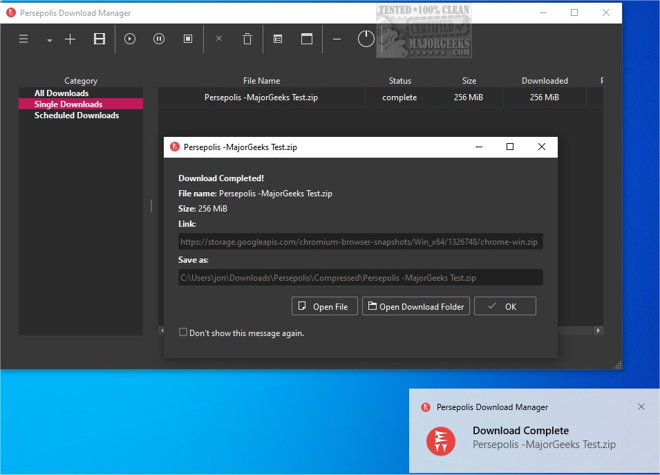Click the Pause download icon
Screen dimensions: 660x475
tap(158, 39)
